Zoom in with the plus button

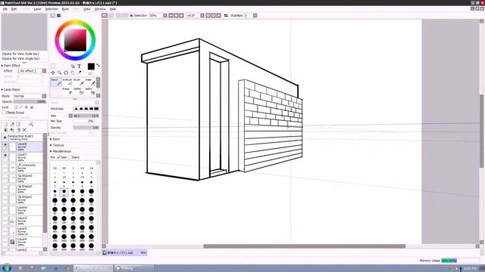point(176,15)
